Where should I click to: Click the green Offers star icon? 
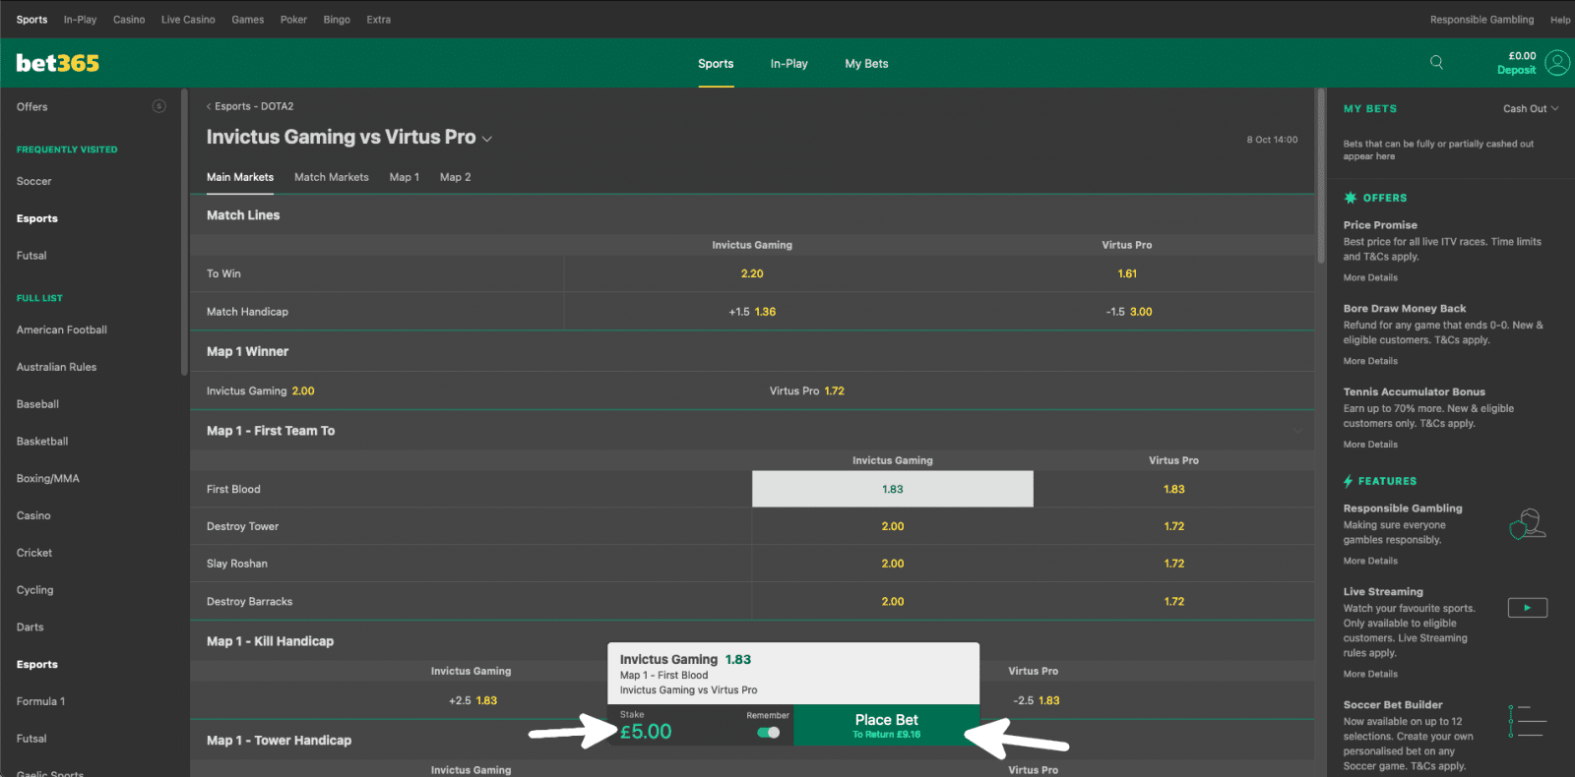point(1351,198)
